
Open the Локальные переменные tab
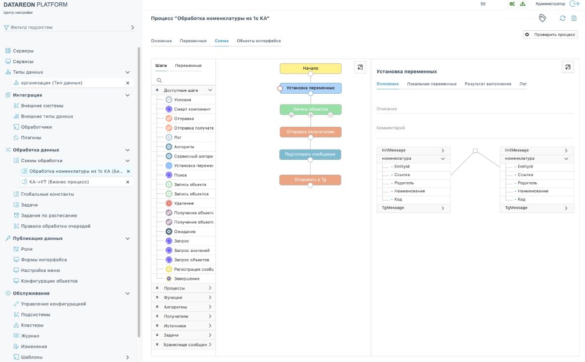click(431, 84)
